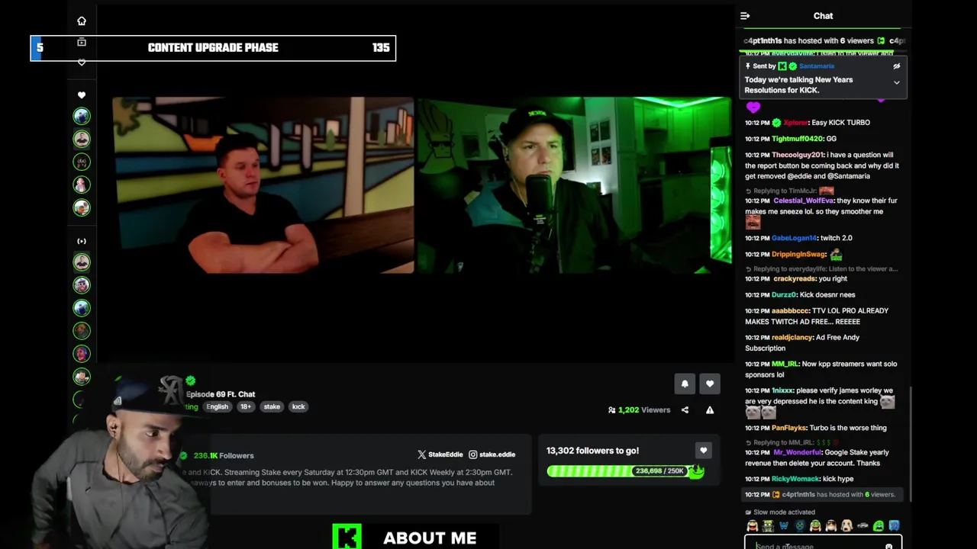Insert the crying bald head quick emote
This screenshot has width=977, height=549.
(x=846, y=526)
